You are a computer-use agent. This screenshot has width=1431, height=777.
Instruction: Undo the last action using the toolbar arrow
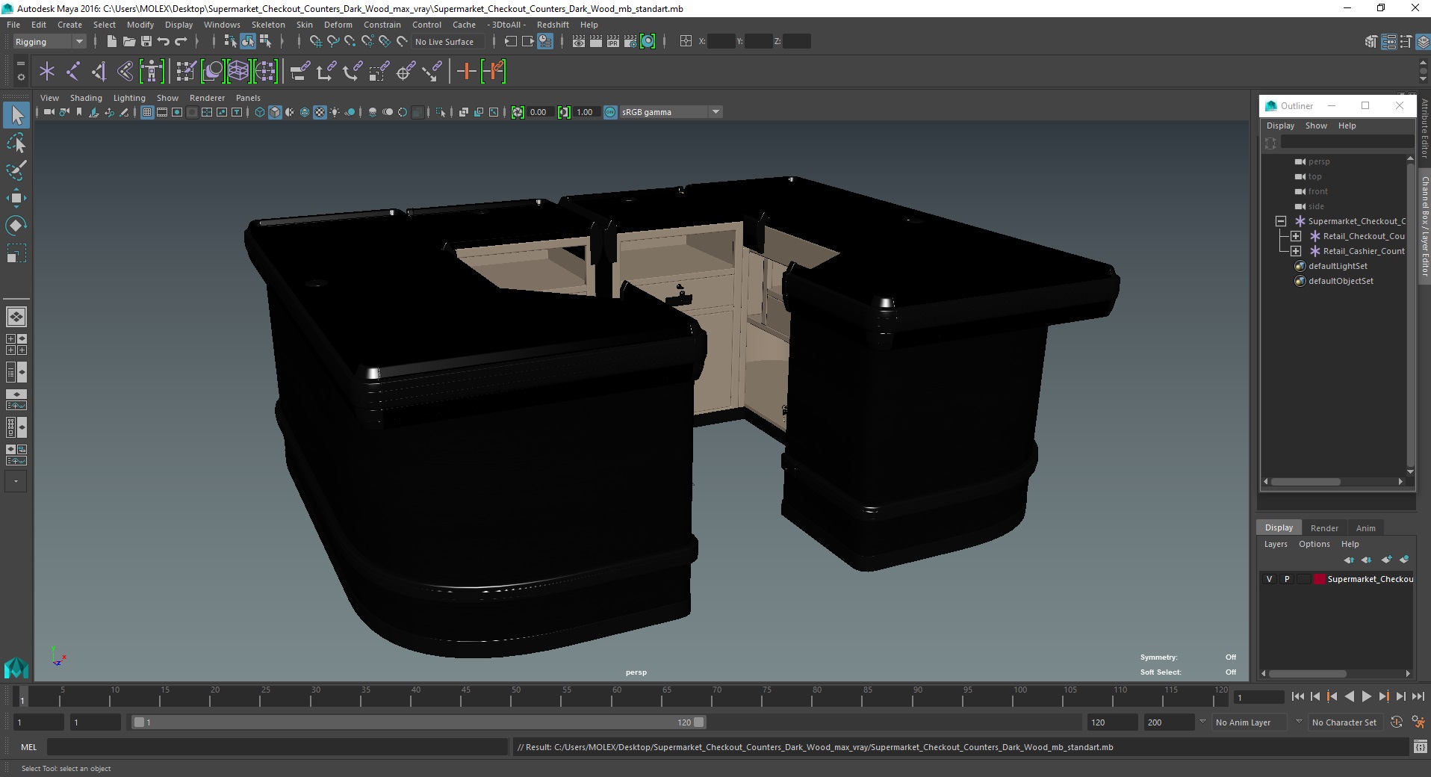coord(164,42)
